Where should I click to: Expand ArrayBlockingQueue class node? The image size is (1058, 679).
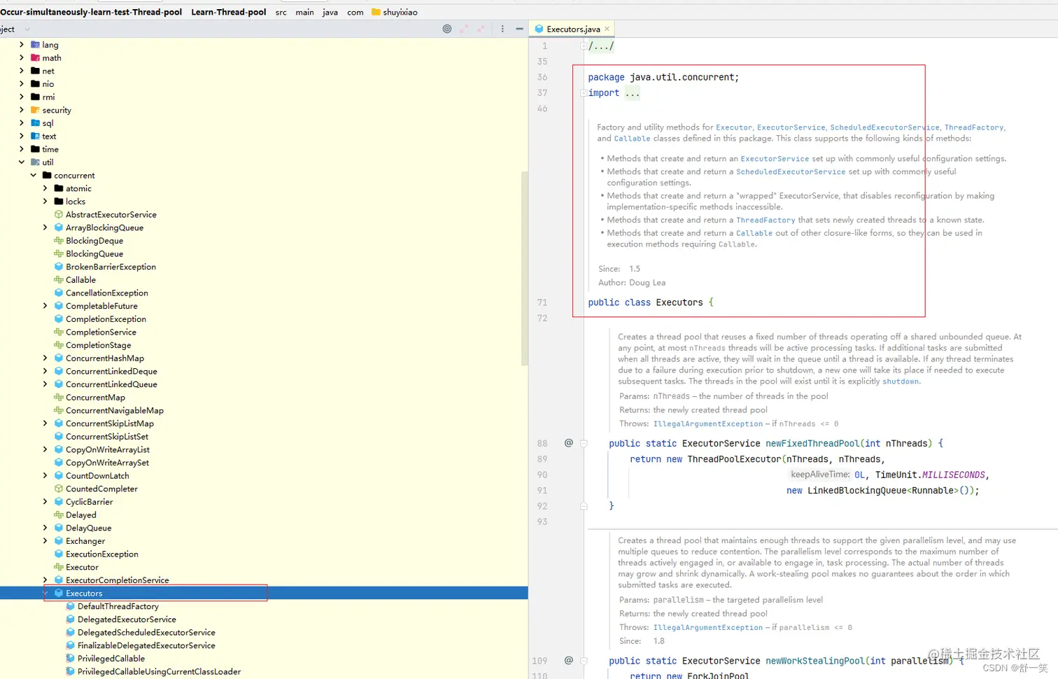click(x=45, y=227)
